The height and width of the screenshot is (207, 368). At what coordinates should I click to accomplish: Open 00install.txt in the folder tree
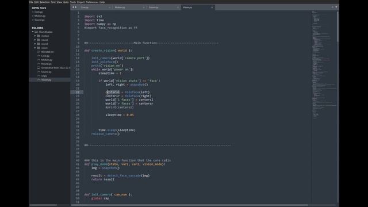click(x=47, y=52)
